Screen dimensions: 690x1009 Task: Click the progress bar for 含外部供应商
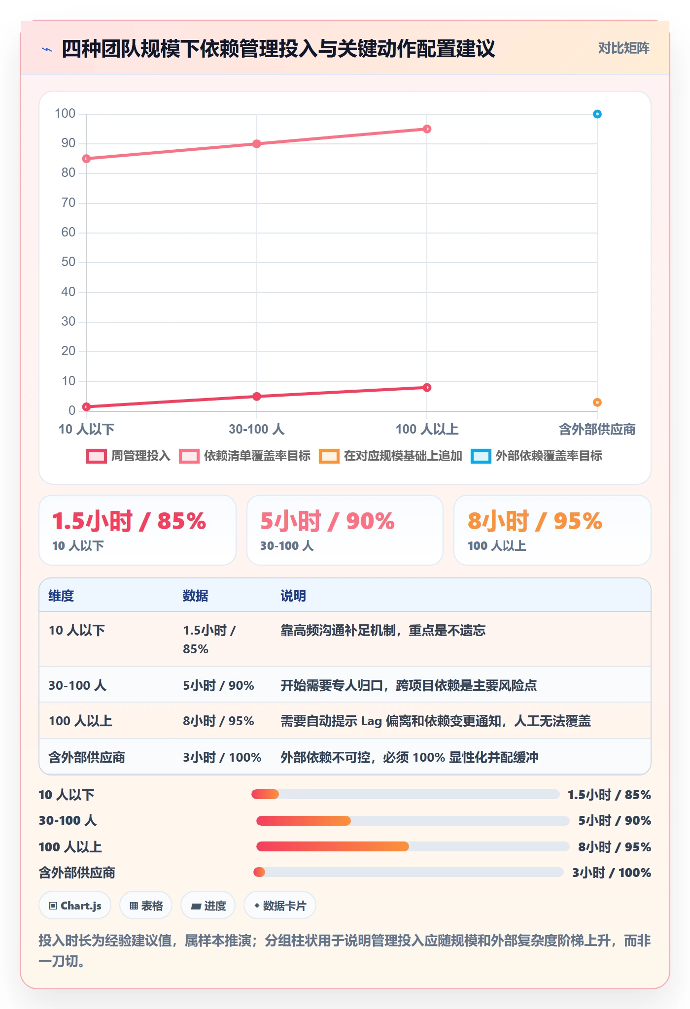click(409, 872)
